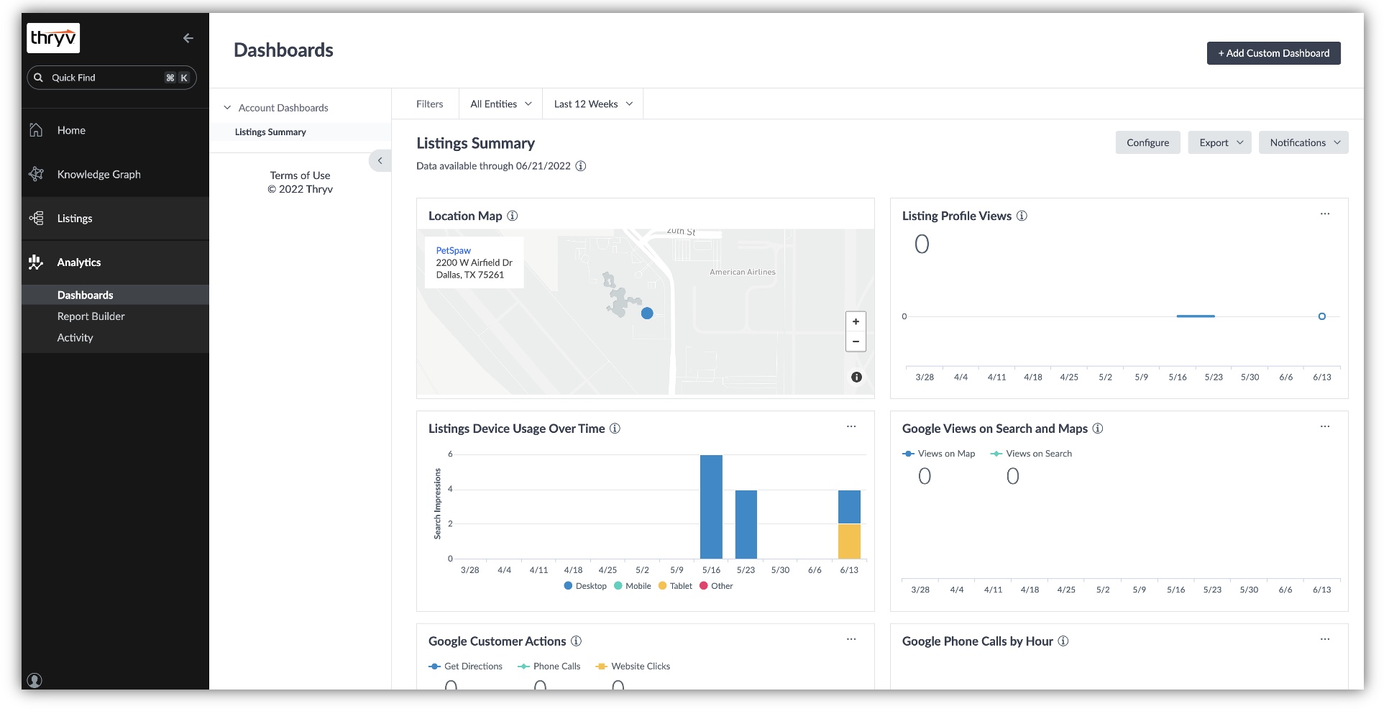Screen dimensions: 1389x719
Task: Click the Thryv logo
Action: (x=53, y=38)
